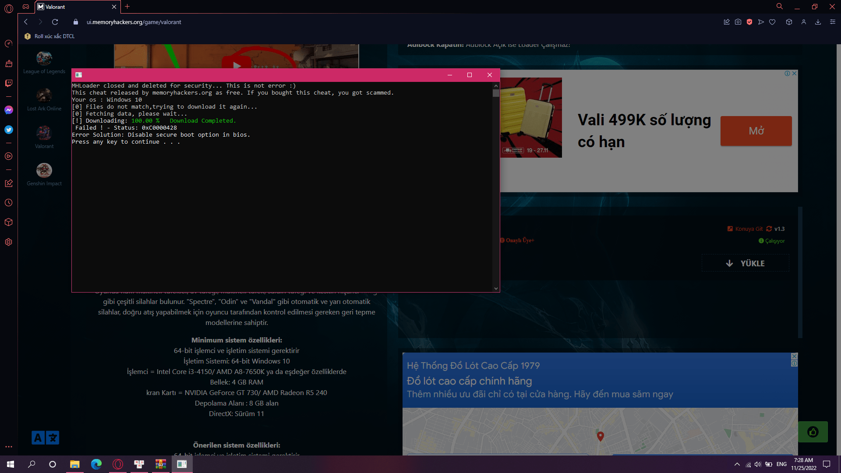The width and height of the screenshot is (841, 473).
Task: Open the shopping bag sidebar icon
Action: pos(9,64)
